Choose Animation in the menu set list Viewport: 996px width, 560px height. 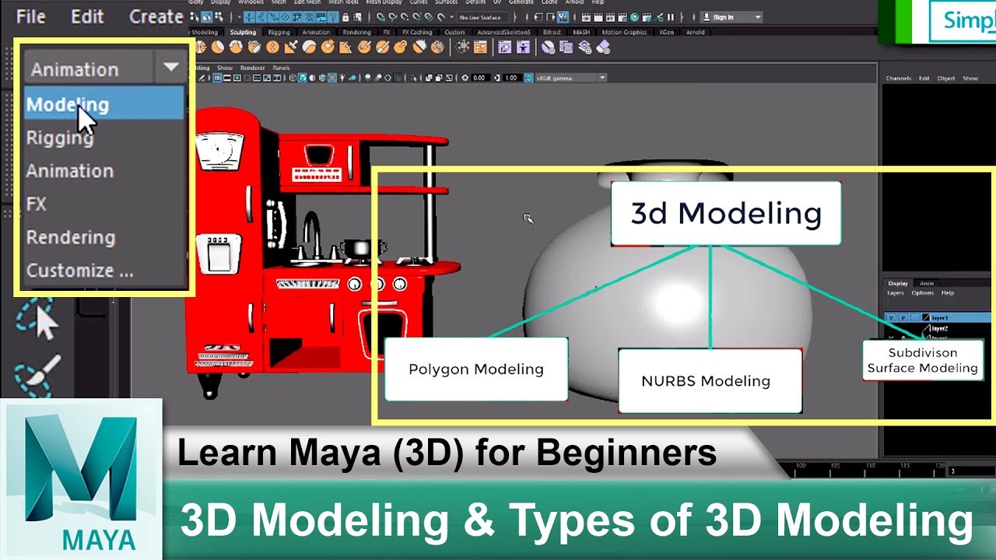point(105,170)
